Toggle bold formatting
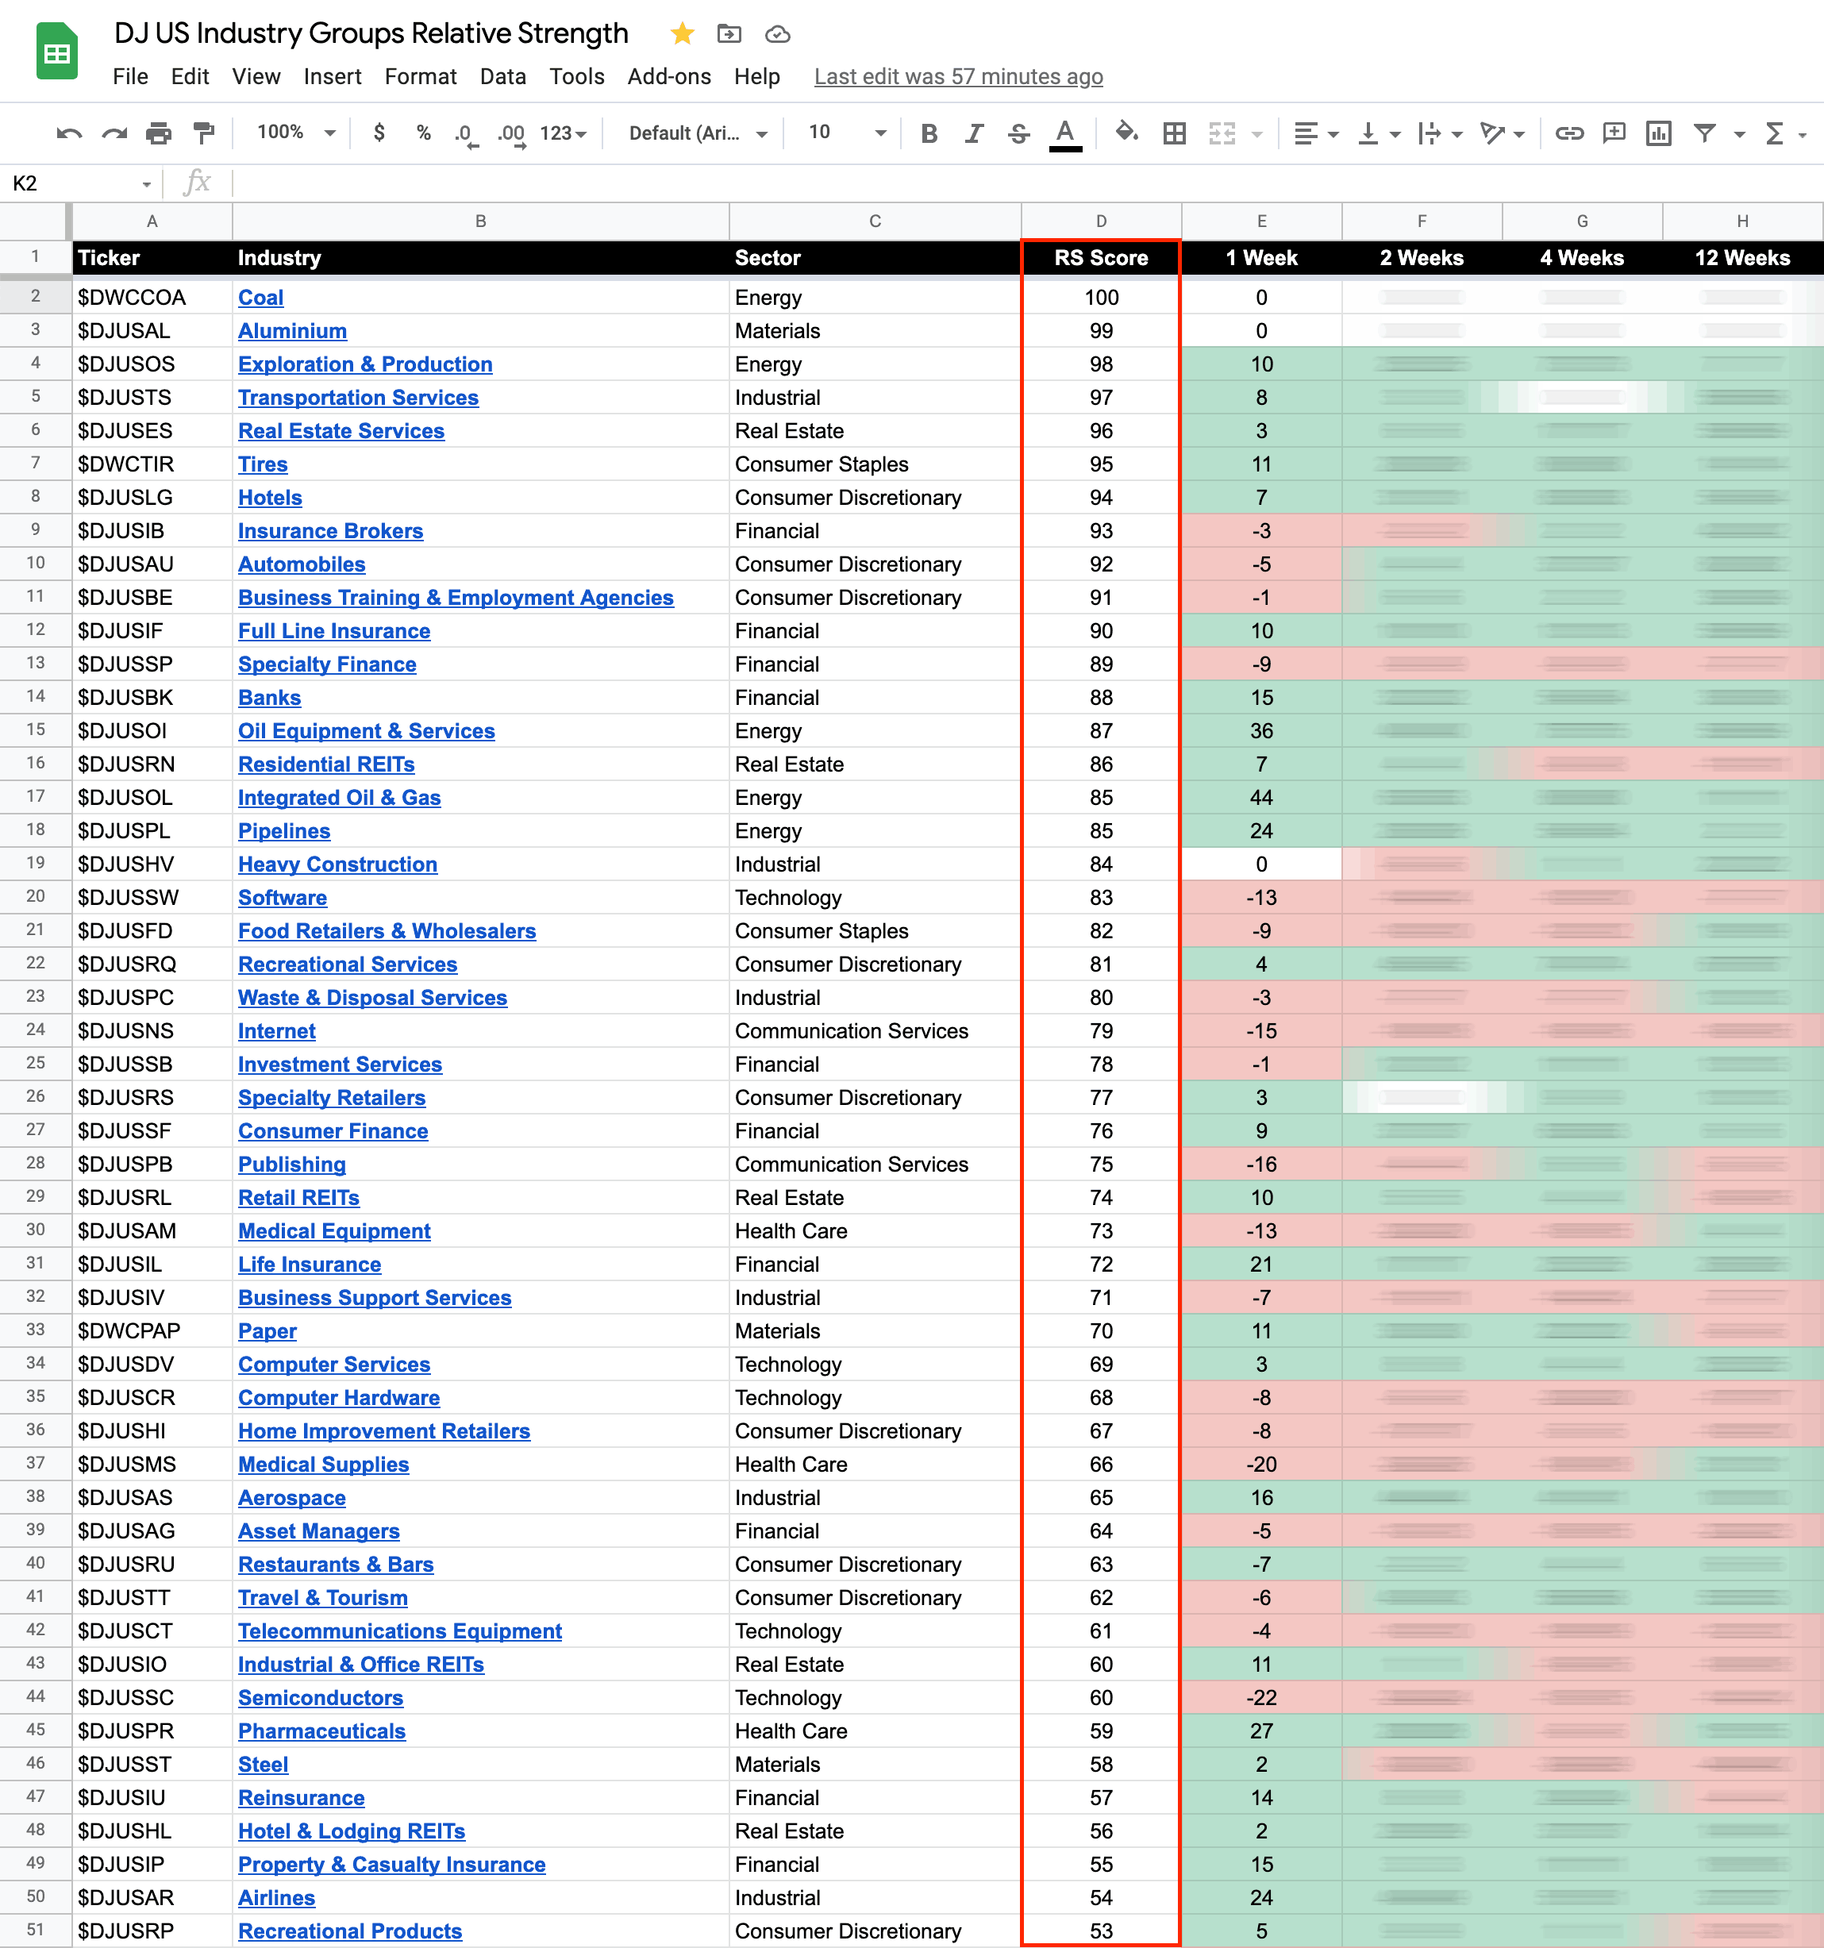 pyautogui.click(x=929, y=133)
